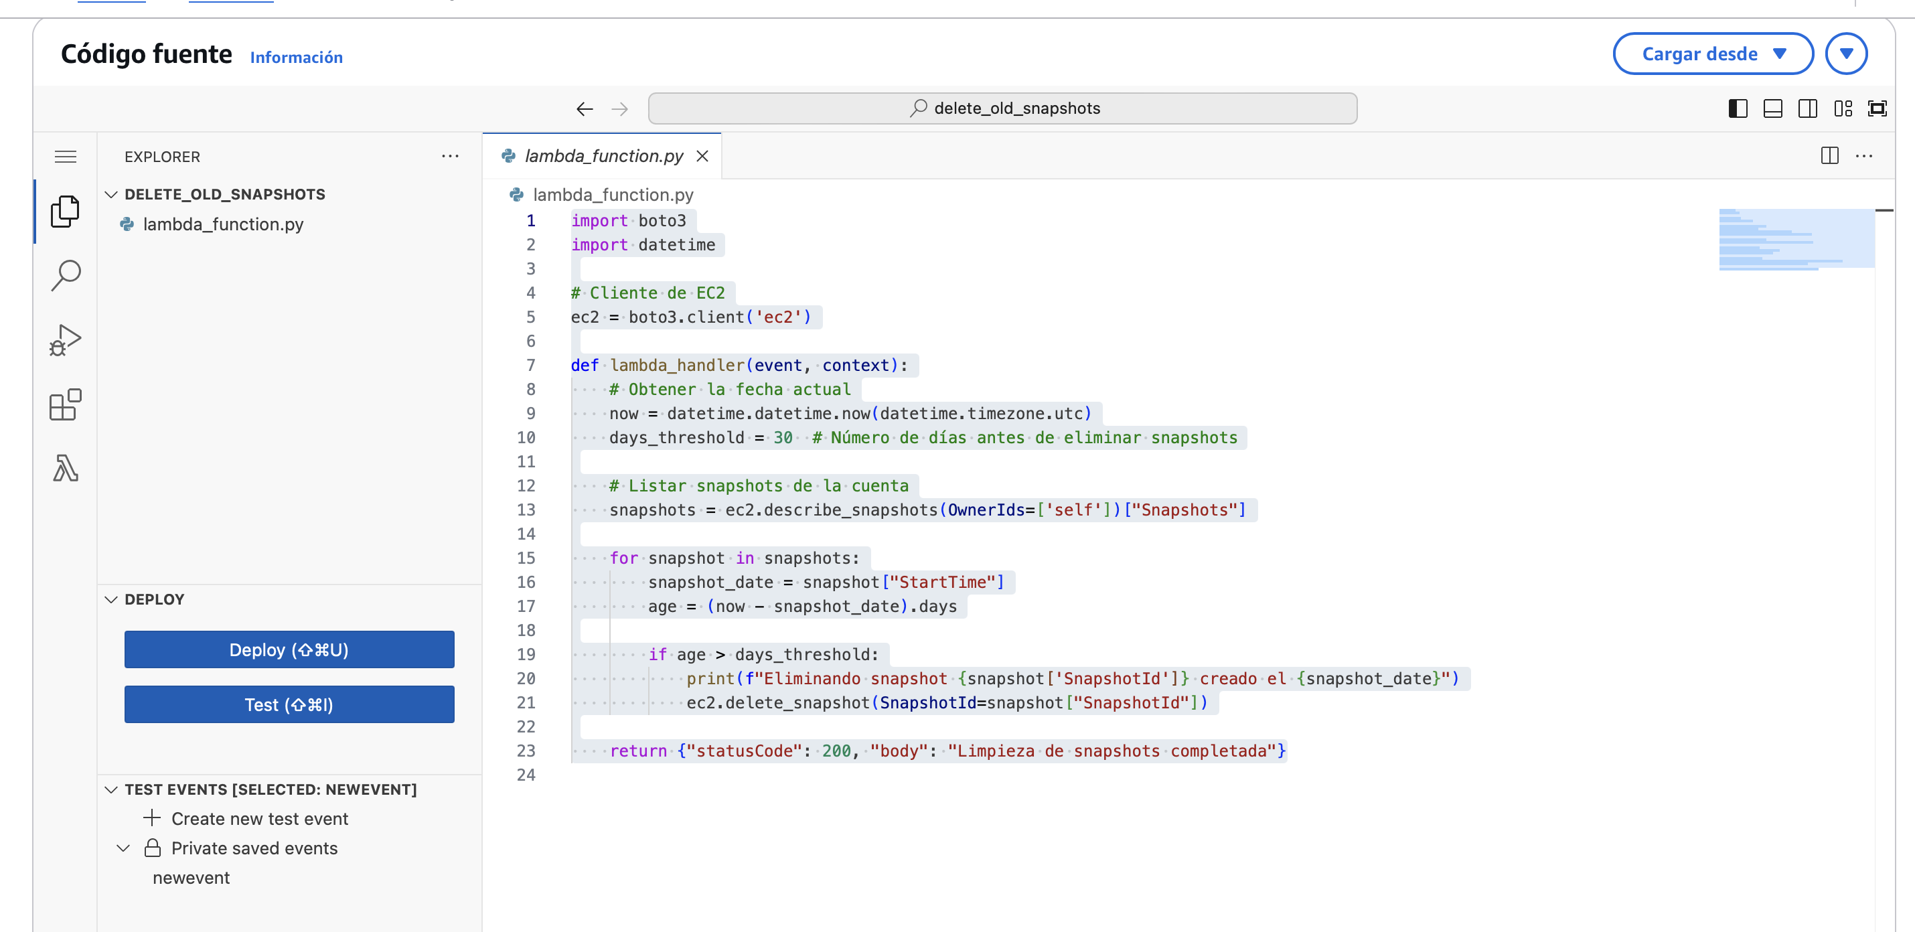Create new test event
Viewport: 1915px width, 932px height.
(x=259, y=818)
